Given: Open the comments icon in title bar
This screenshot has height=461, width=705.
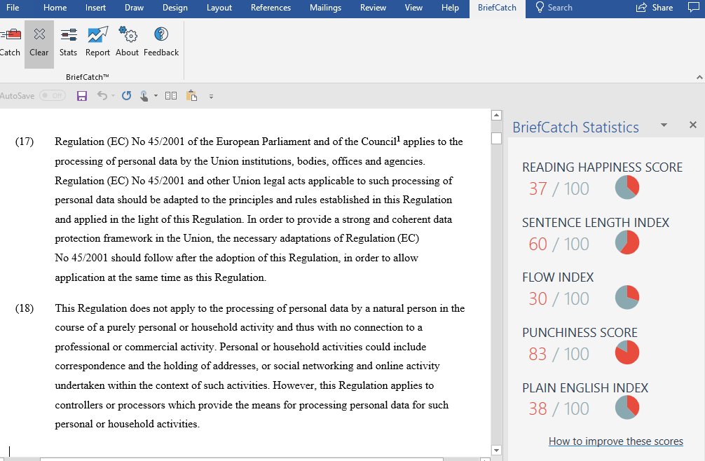Looking at the screenshot, I should click(x=694, y=8).
